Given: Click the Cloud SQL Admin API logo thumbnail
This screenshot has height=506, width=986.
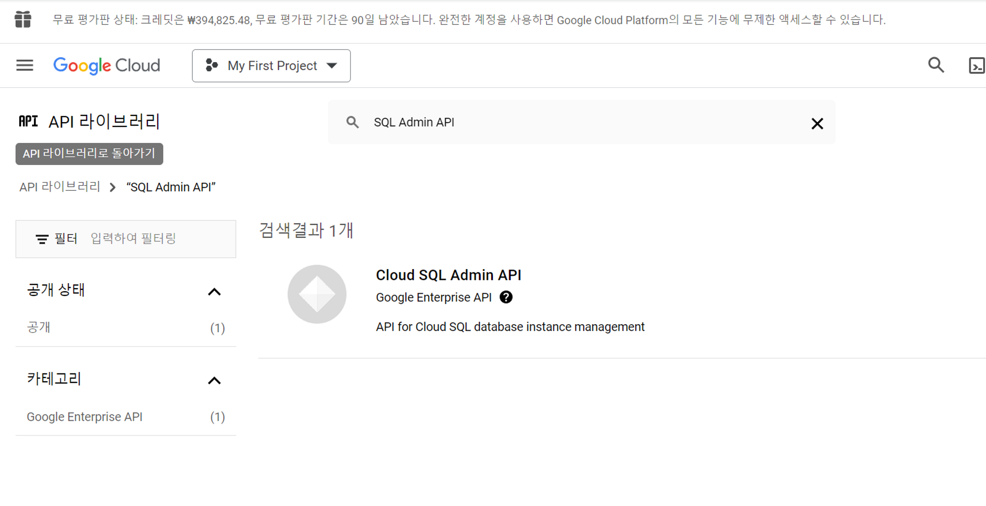Looking at the screenshot, I should click(317, 294).
